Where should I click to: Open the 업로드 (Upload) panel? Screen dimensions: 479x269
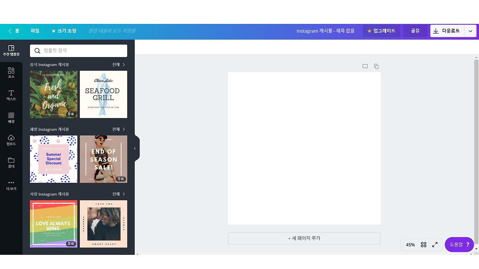point(10,141)
